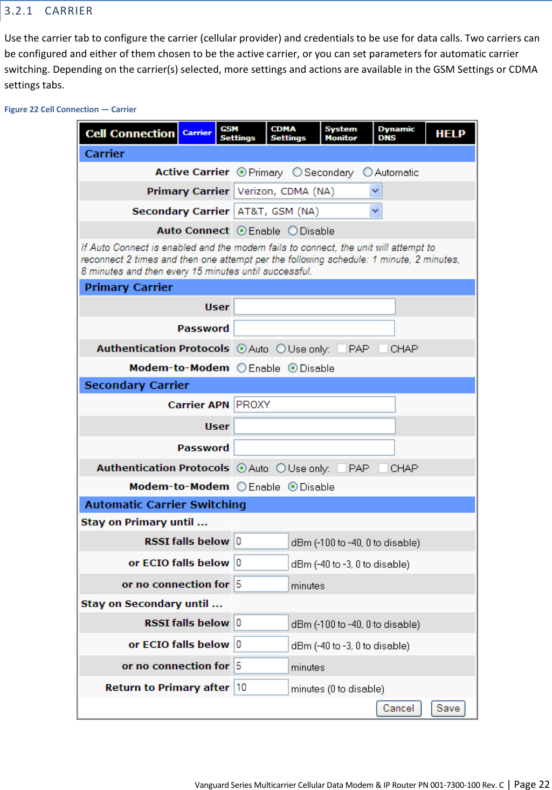This screenshot has height=790, width=552.
Task: Open the Primary Carrier dropdown
Action: click(x=308, y=191)
